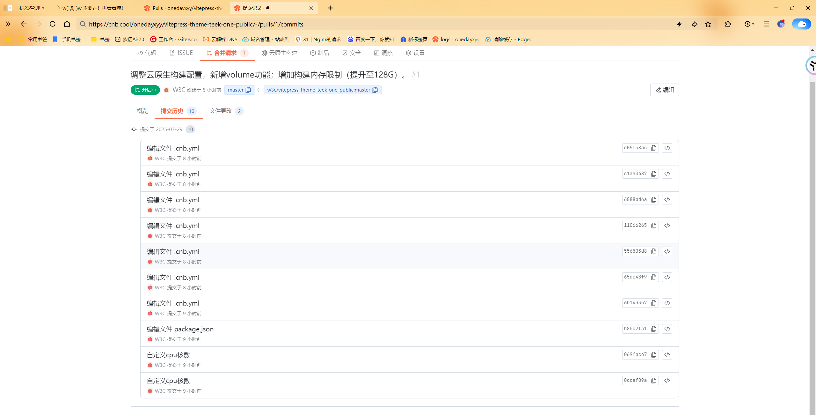Viewport: 816px width, 415px height.
Task: Click the lightning bolt icon in address bar
Action: [x=679, y=24]
